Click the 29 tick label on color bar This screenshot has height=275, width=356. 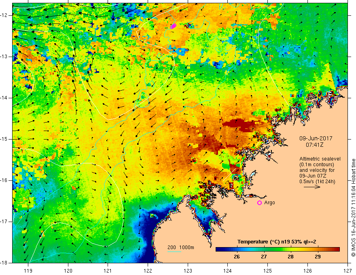pos(318,257)
